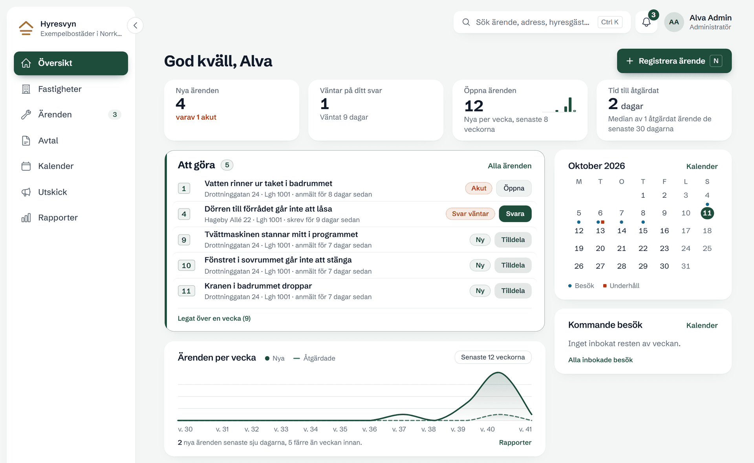Click the Hyresvyn house logo
The height and width of the screenshot is (463, 754).
coord(26,28)
